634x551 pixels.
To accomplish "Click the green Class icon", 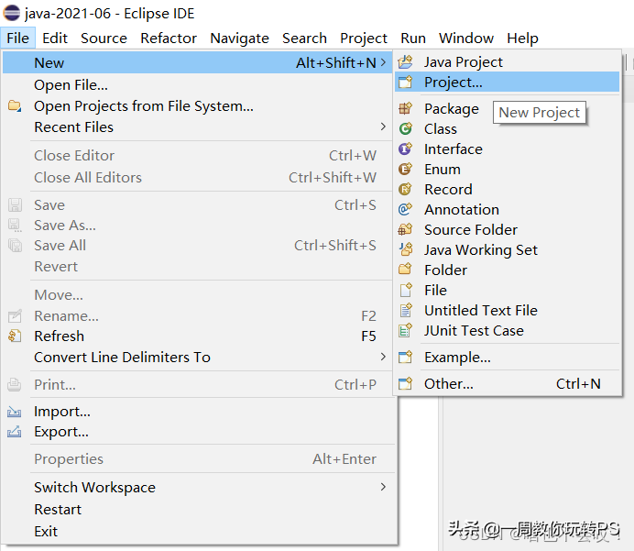I will pos(405,128).
